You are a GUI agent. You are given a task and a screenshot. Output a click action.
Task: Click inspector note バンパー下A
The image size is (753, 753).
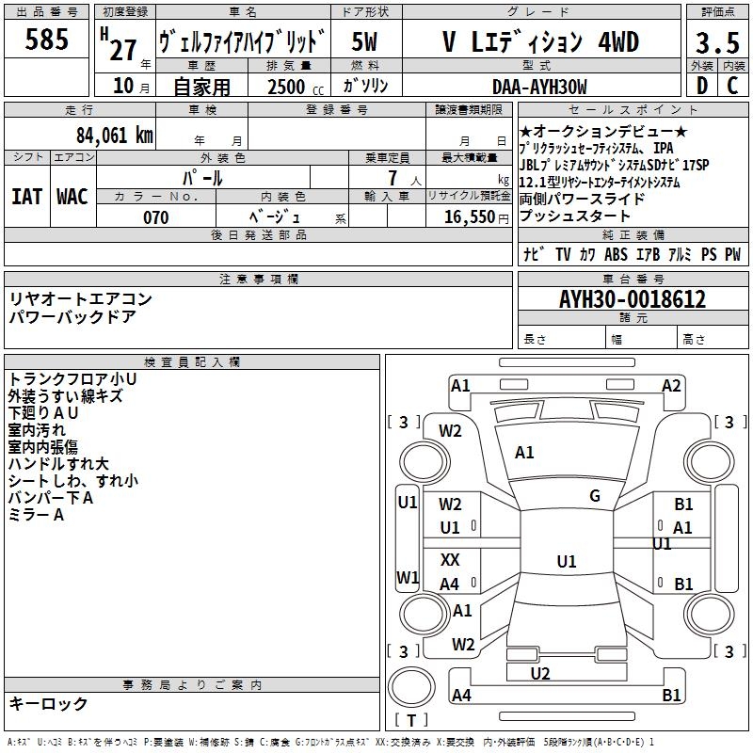coord(51,498)
